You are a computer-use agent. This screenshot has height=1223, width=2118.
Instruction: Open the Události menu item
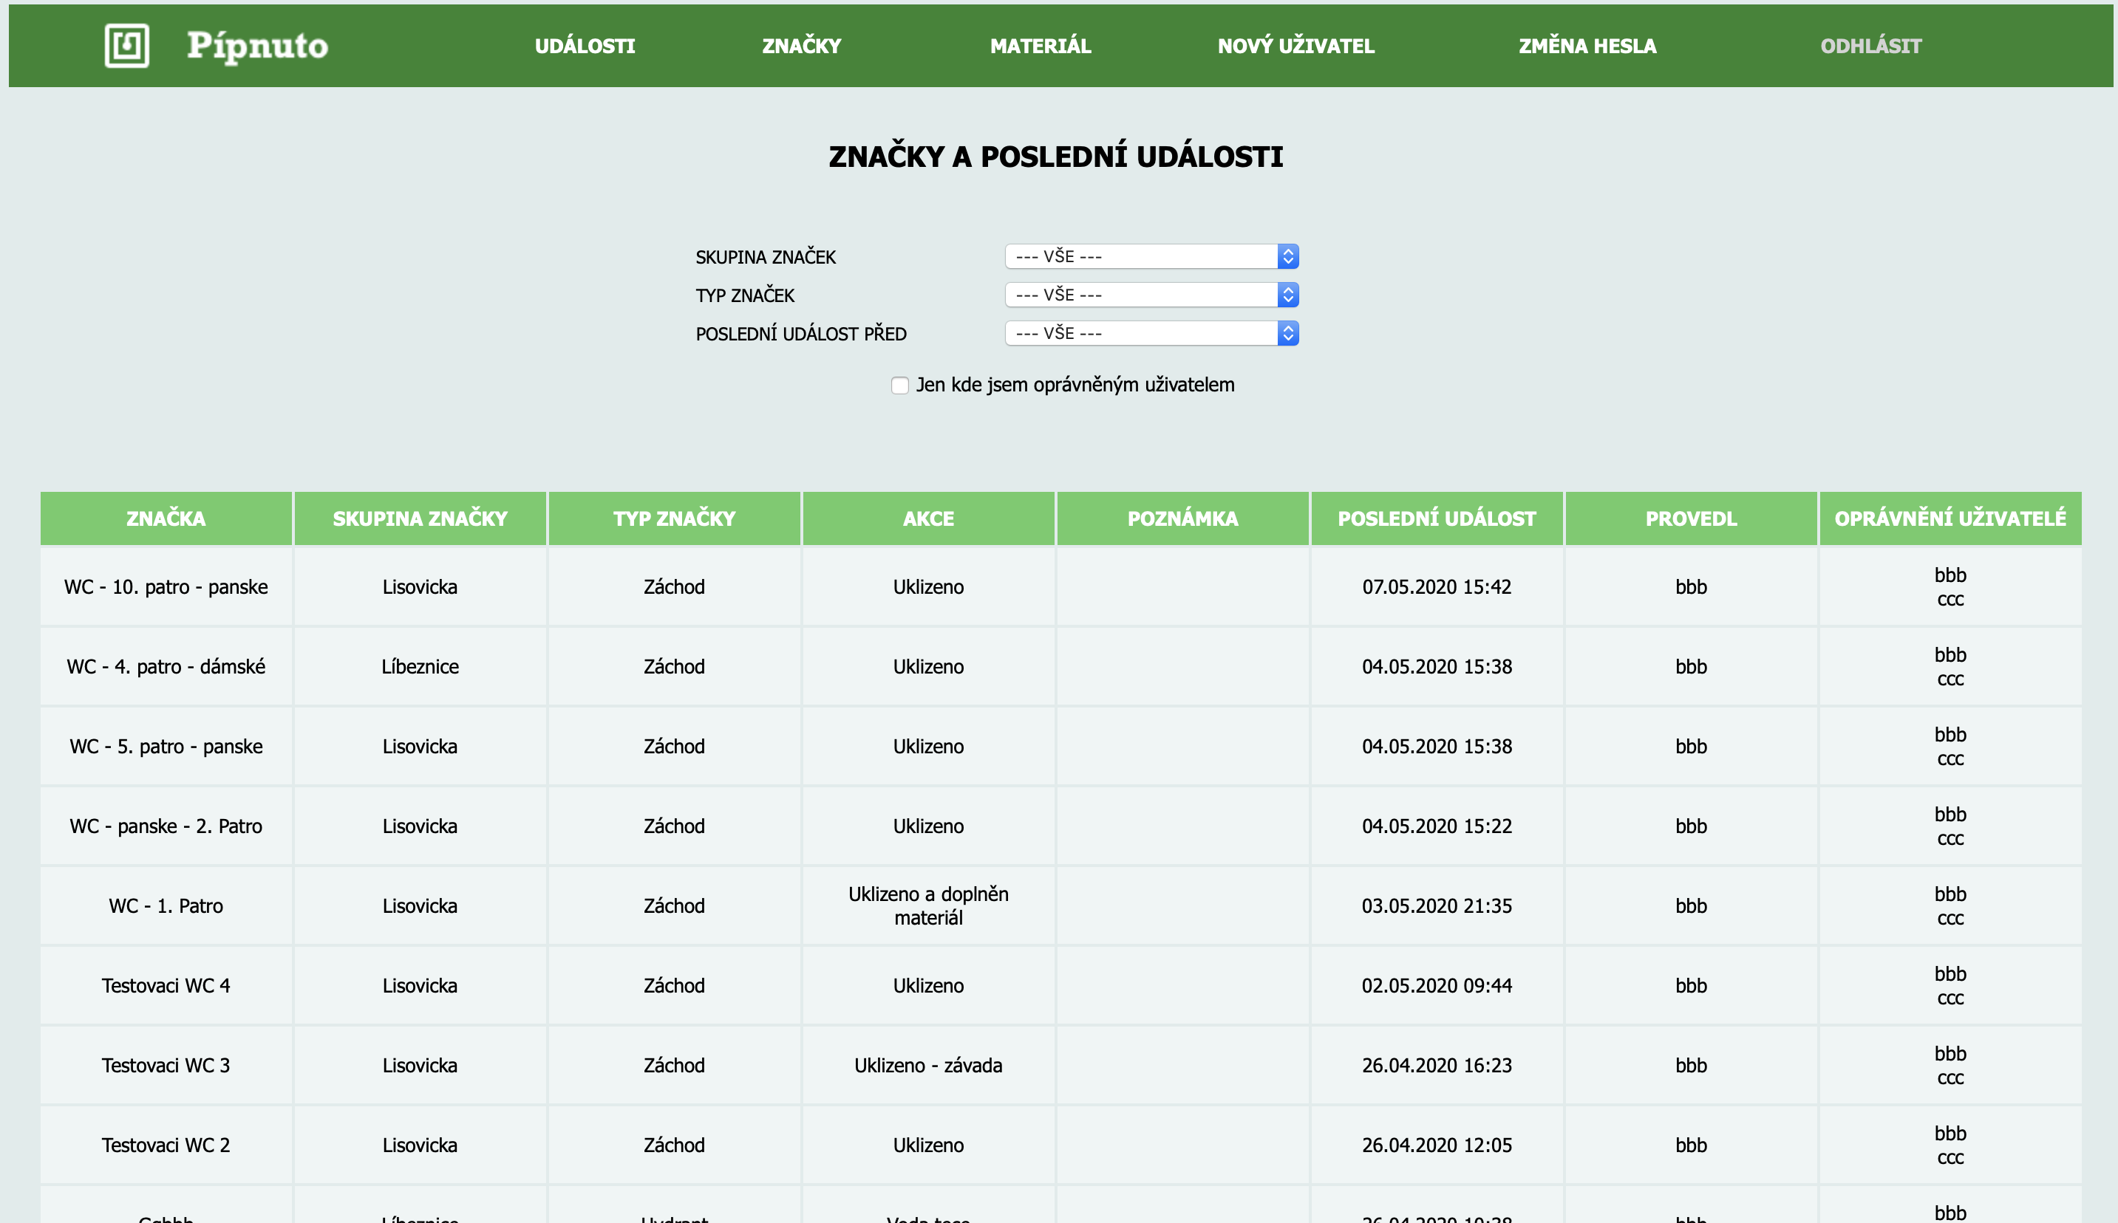[x=585, y=47]
